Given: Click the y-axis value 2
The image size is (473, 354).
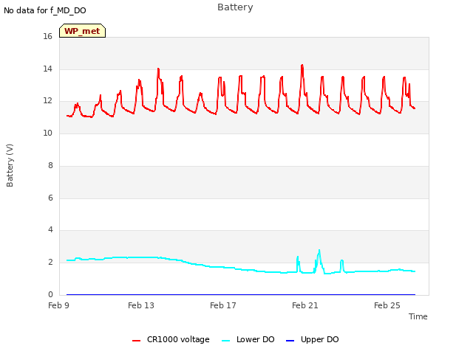Looking at the screenshot, I should (50, 263).
